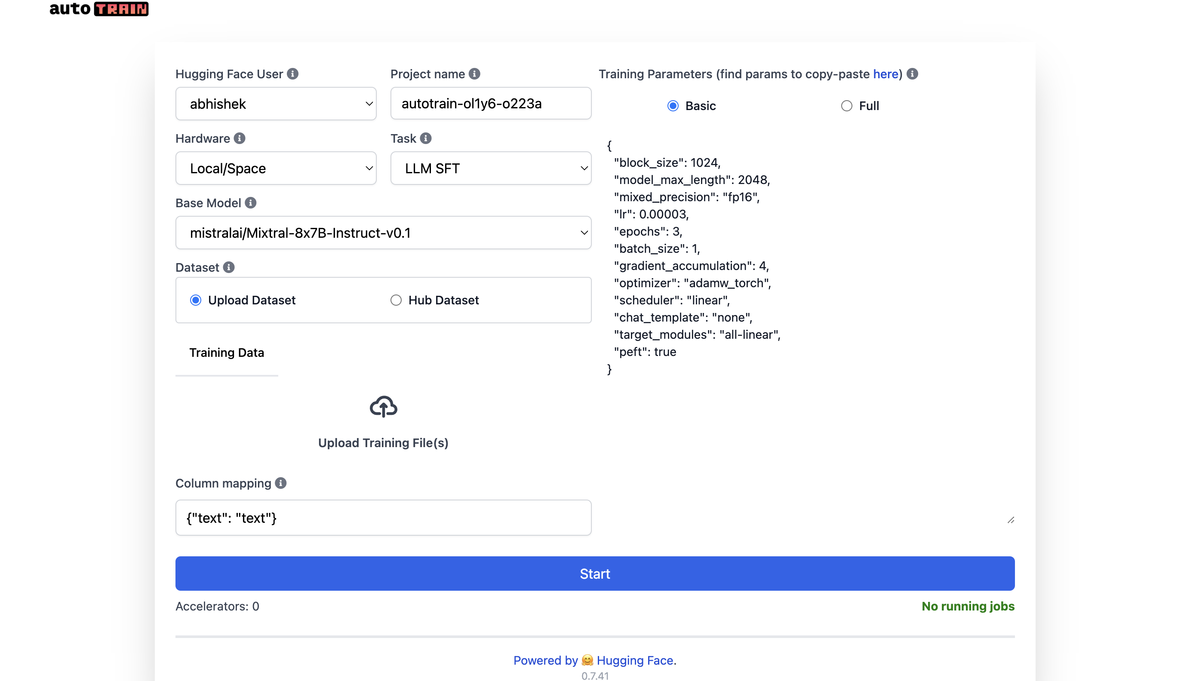This screenshot has height=681, width=1193.
Task: Open the Hugging Face User dropdown
Action: [x=276, y=104]
